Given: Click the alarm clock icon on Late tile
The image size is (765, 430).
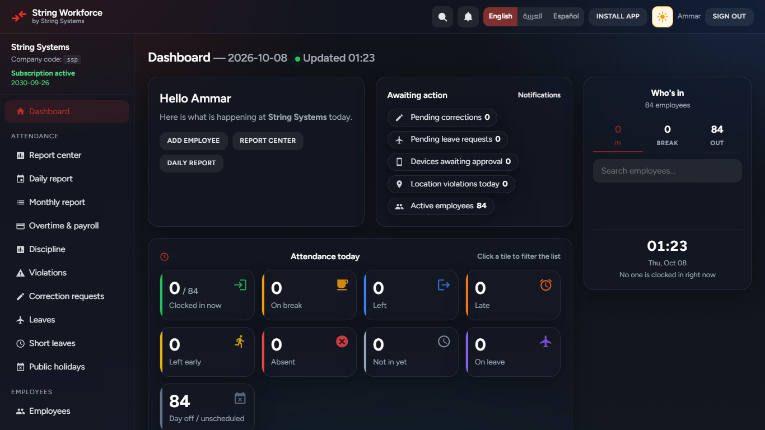Looking at the screenshot, I should [545, 285].
